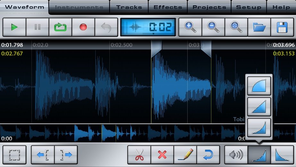The width and height of the screenshot is (296, 167).
Task: Click the selection end time 0:03.153
Action: click(284, 54)
